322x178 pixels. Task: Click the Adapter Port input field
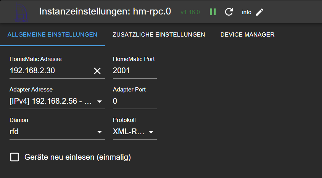click(x=135, y=101)
